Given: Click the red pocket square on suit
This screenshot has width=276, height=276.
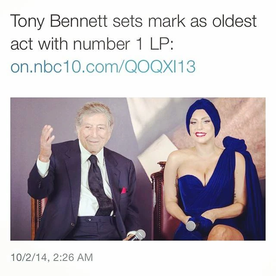Looking at the screenshot, I should pos(124,190).
